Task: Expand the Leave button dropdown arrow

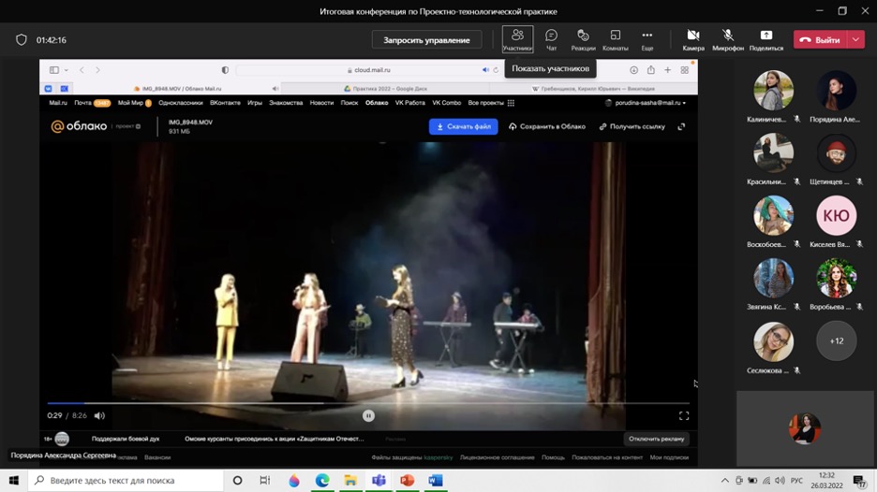Action: click(x=855, y=40)
